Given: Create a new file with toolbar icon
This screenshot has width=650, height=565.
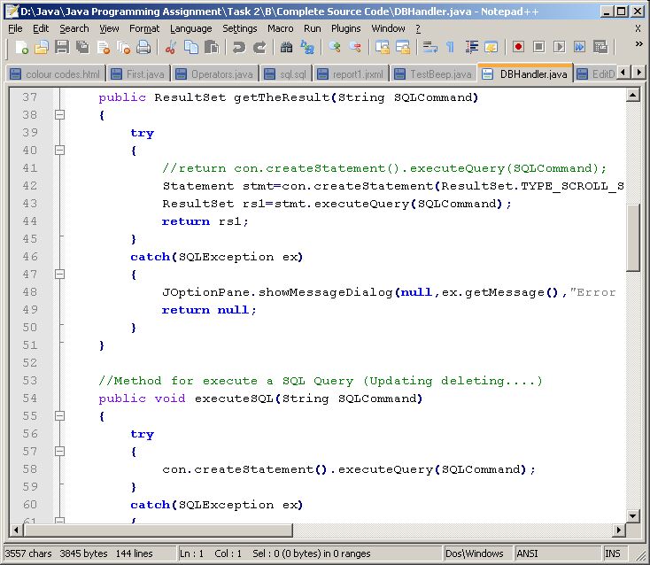Looking at the screenshot, I should click(x=21, y=47).
